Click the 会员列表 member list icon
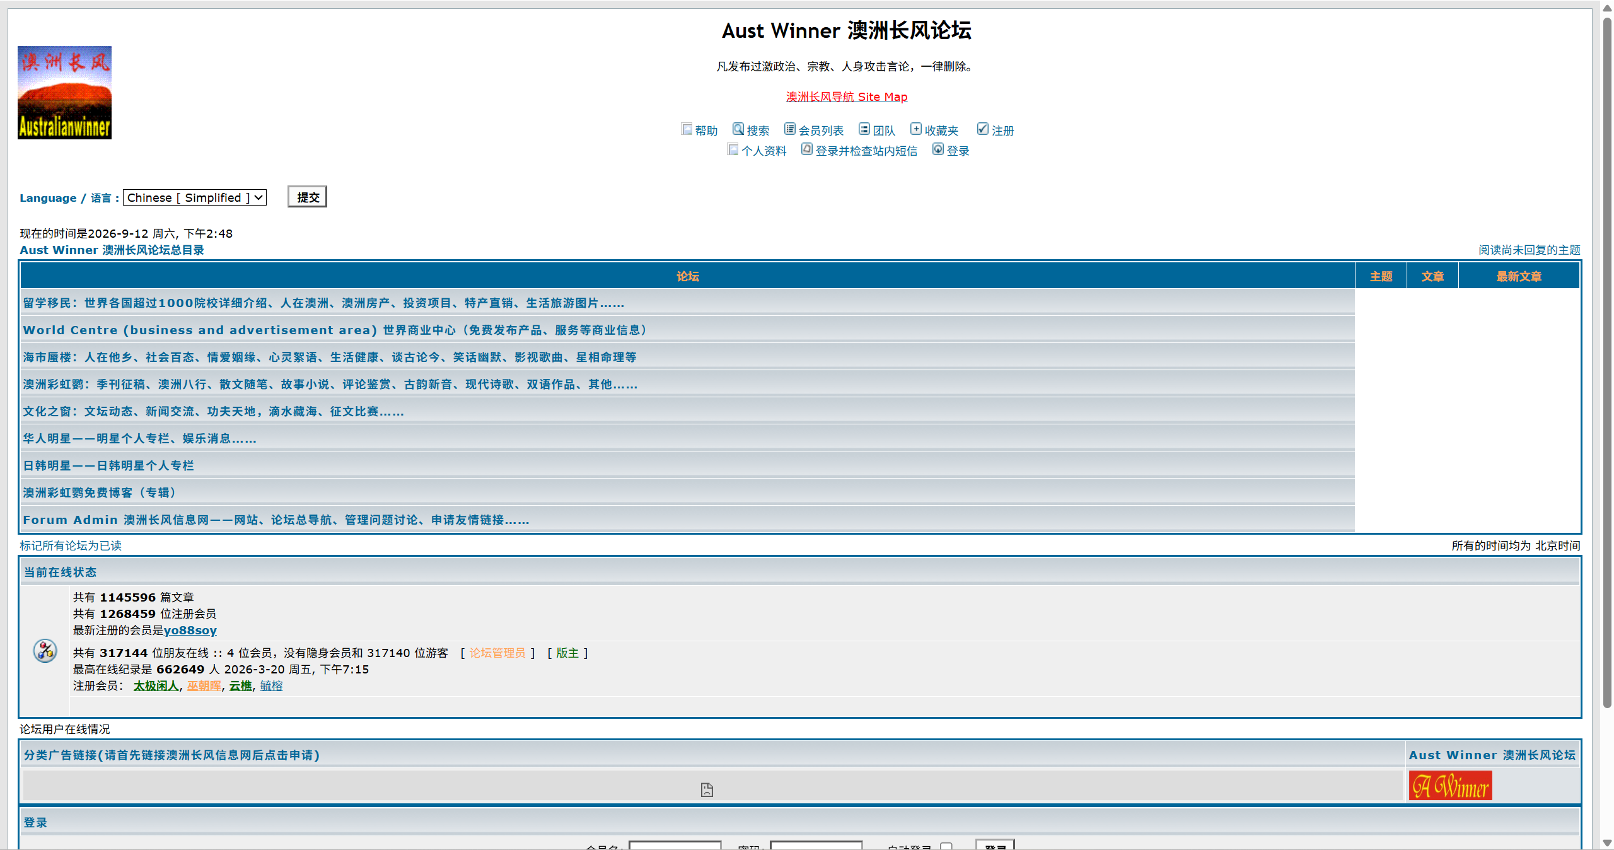This screenshot has width=1614, height=850. [x=790, y=129]
